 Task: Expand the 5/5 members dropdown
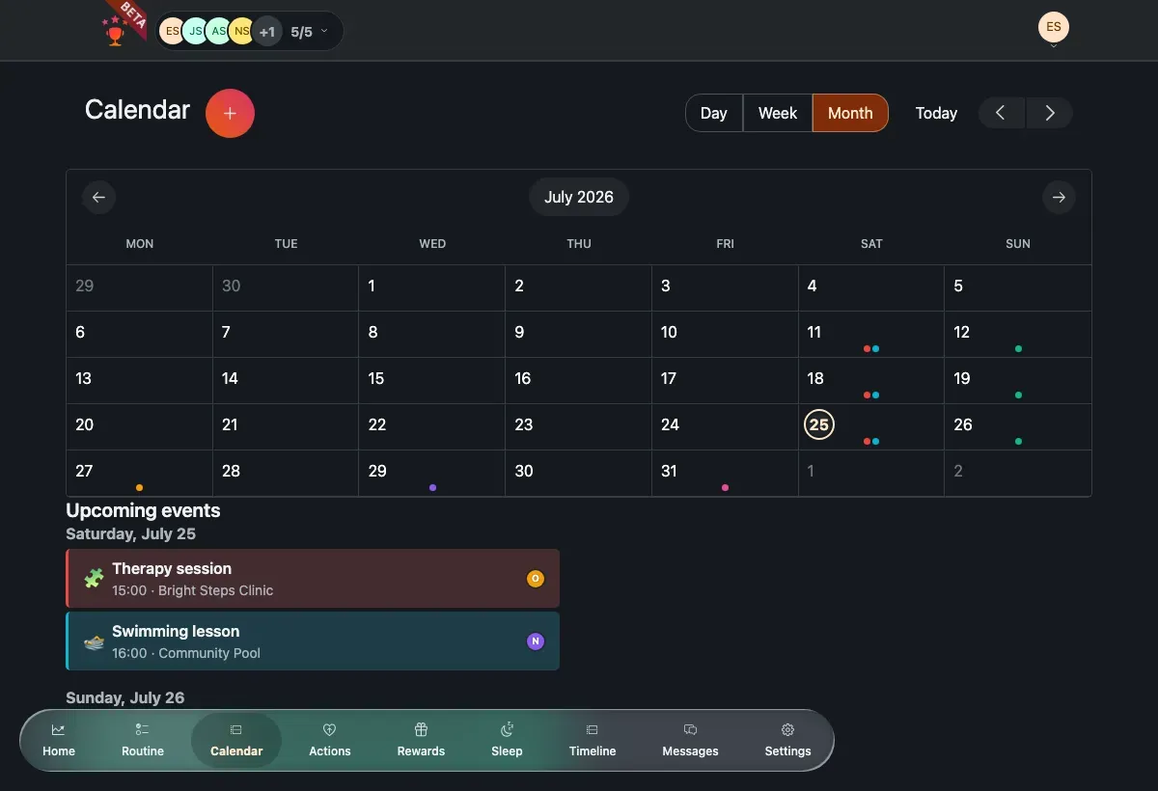pos(310,32)
